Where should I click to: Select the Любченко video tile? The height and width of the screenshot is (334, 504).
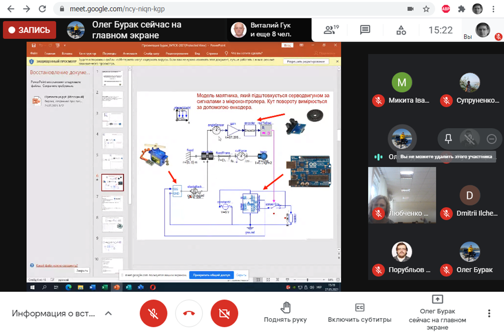click(x=402, y=195)
